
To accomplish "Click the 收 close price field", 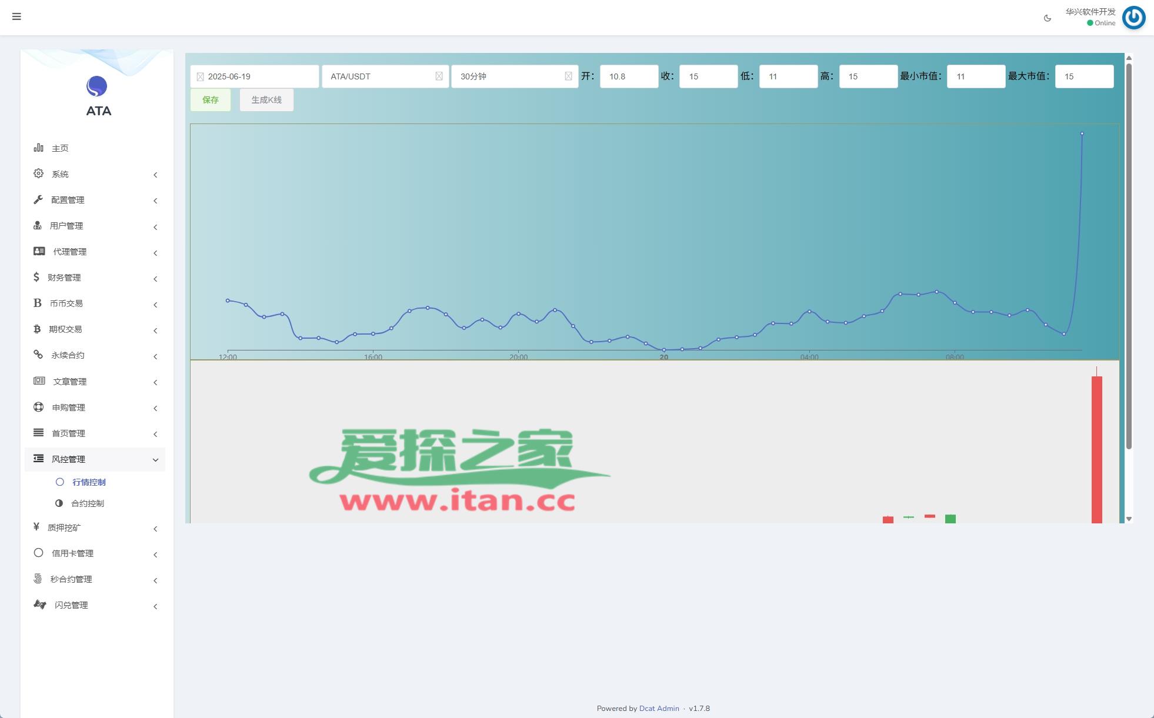I will pos(708,76).
